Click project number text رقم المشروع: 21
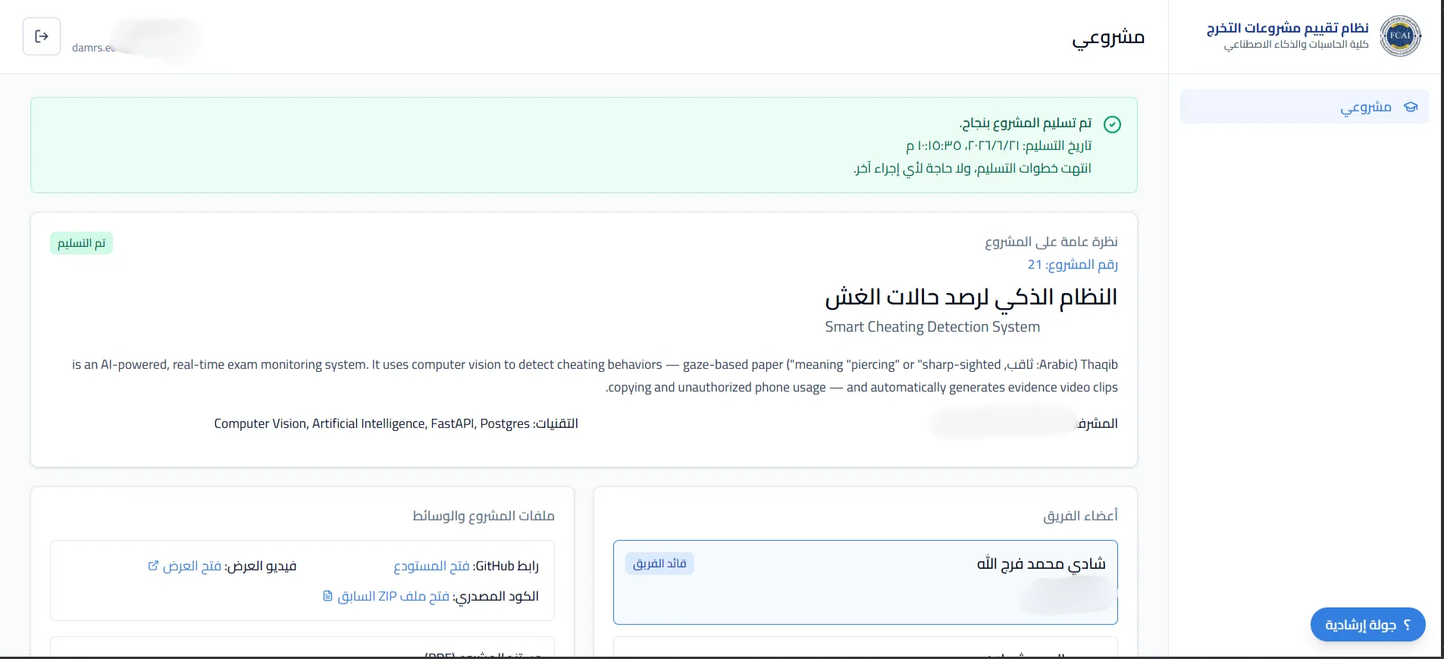The width and height of the screenshot is (1444, 659). coord(1073,264)
